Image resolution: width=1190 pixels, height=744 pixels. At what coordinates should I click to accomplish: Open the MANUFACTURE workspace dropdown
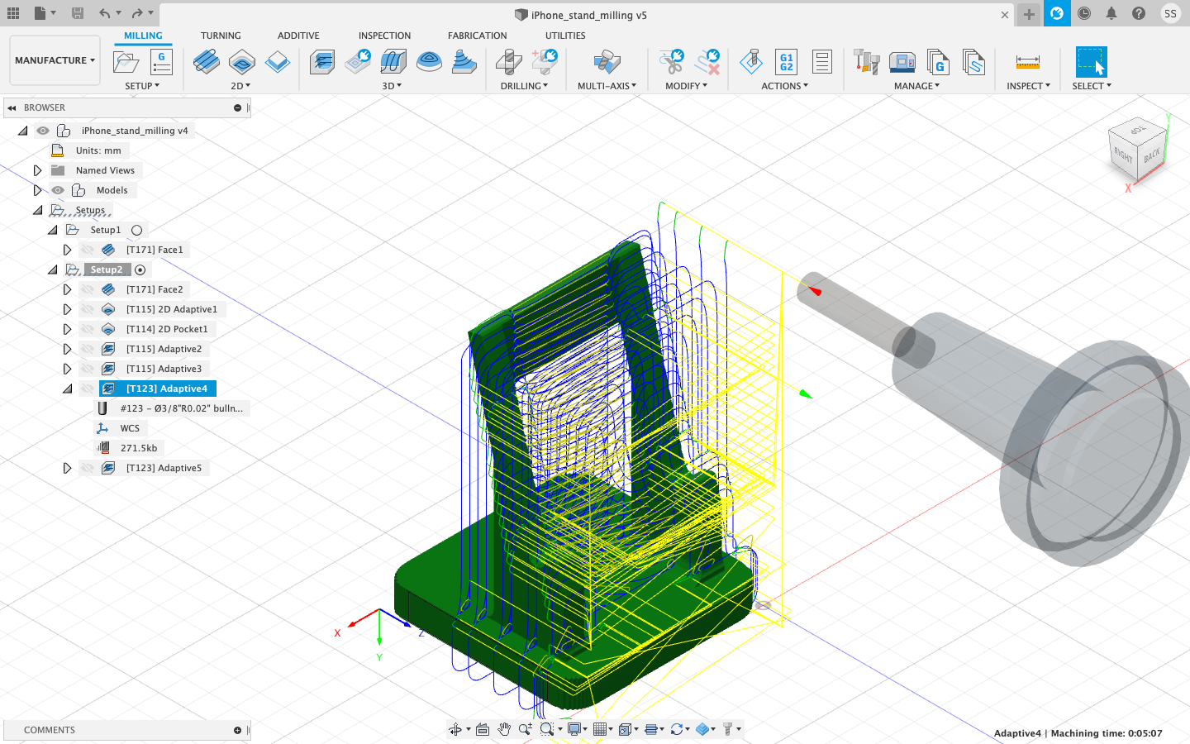pyautogui.click(x=55, y=60)
